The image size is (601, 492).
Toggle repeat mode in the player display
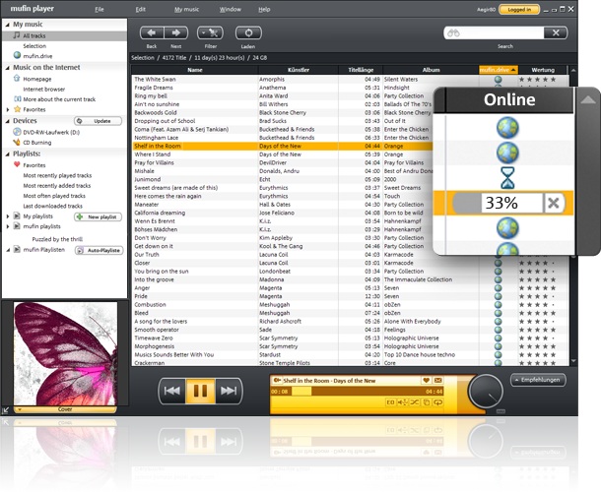(439, 402)
